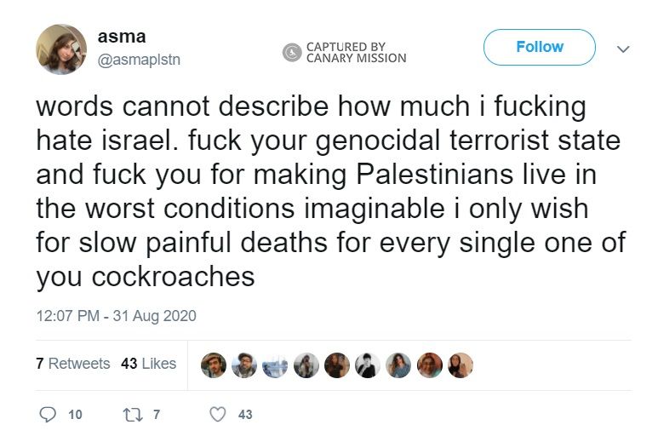
Task: Click the tweet's body text
Action: pos(329,192)
